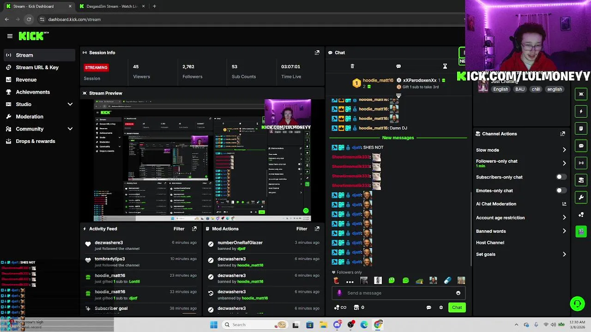Click the Windows taskbar Search box
Screen dimensions: 591x332
point(254,325)
